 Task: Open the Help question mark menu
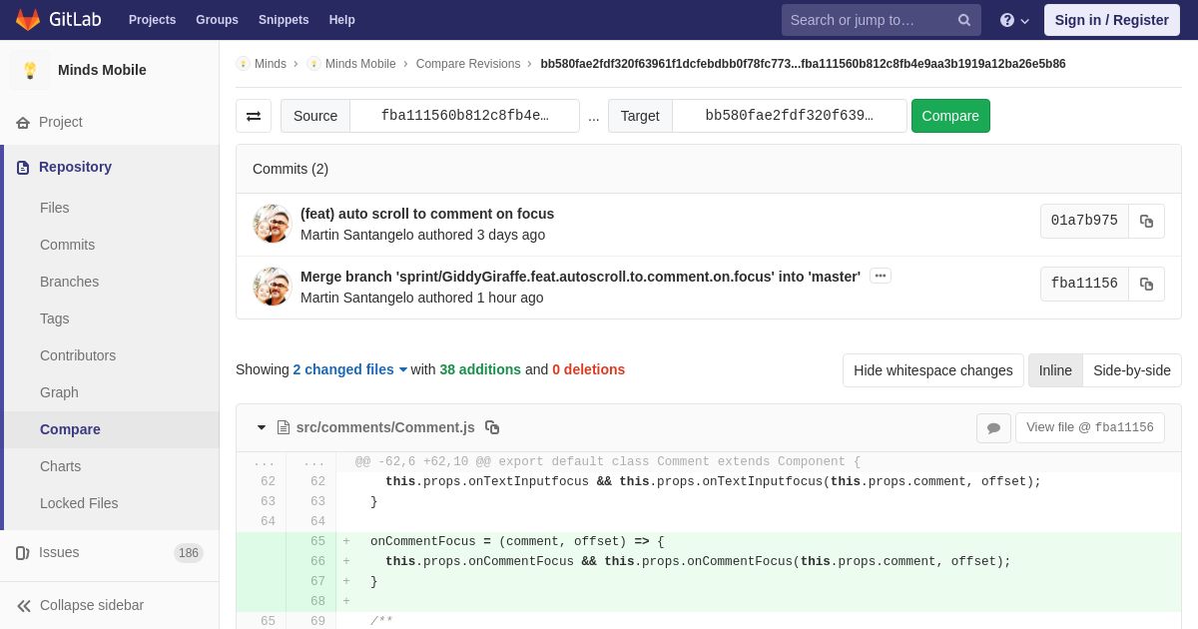tap(1014, 20)
